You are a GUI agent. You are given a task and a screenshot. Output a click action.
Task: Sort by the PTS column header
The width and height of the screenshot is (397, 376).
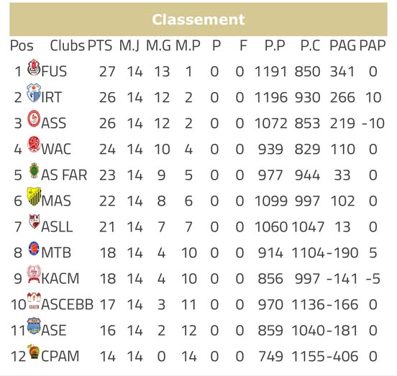pos(100,46)
